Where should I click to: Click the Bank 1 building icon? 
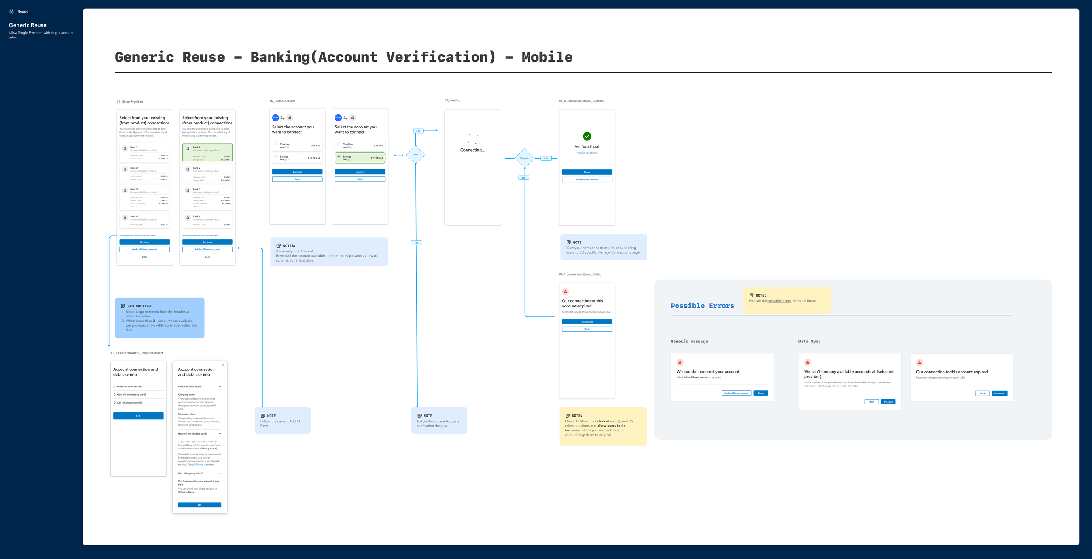tap(125, 148)
